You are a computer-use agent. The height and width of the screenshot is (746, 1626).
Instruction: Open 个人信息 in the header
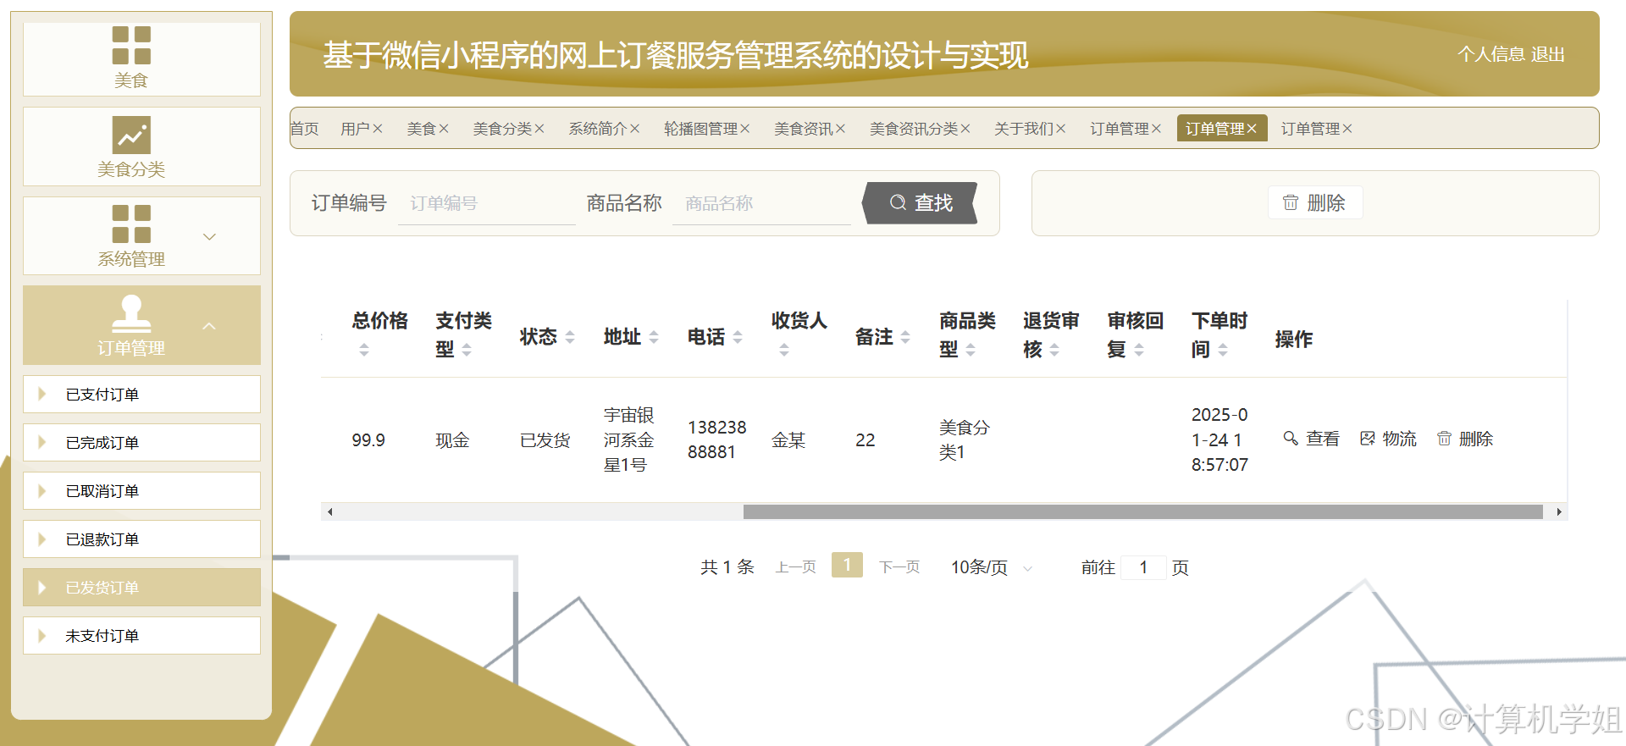tap(1491, 54)
